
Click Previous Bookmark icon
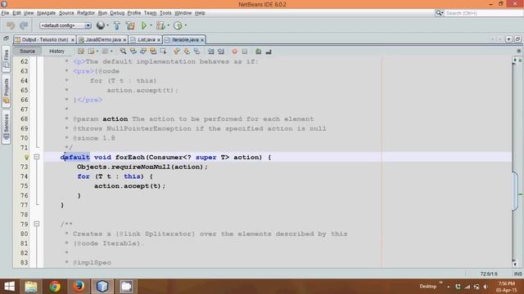tap(177, 51)
